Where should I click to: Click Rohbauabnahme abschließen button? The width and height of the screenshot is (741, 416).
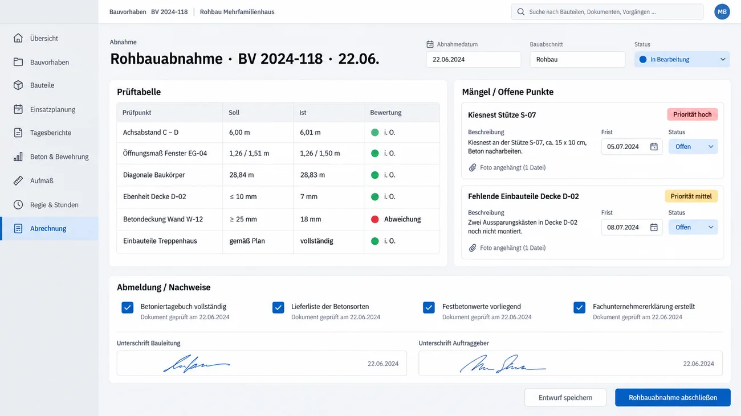coord(673,398)
